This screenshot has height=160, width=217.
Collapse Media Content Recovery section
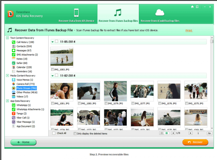(7, 76)
